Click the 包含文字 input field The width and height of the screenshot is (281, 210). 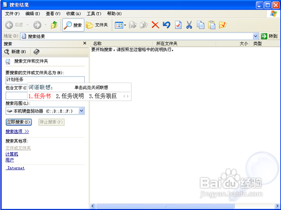pyautogui.click(x=16, y=95)
